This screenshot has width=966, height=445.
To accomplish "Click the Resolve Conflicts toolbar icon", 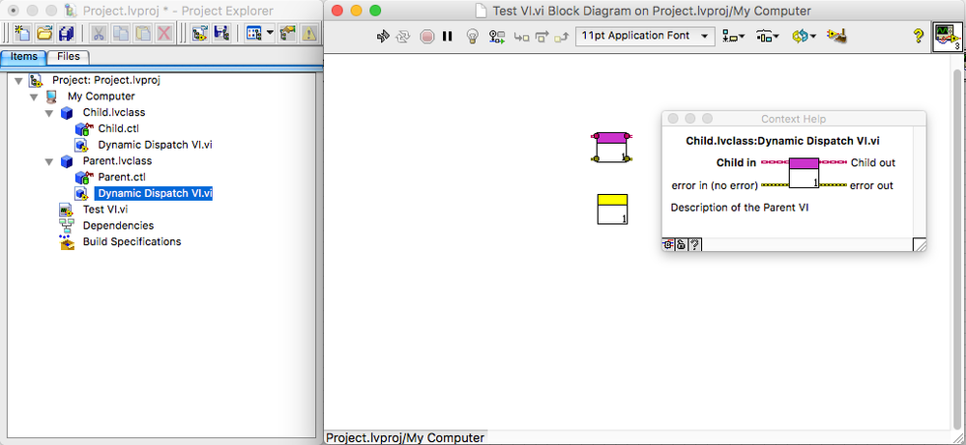I will point(287,33).
